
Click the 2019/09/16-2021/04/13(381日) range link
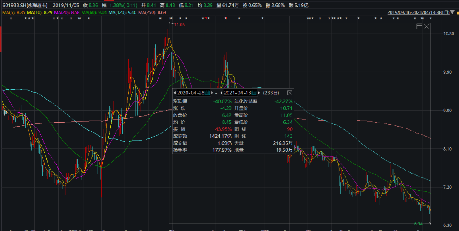click(418, 12)
